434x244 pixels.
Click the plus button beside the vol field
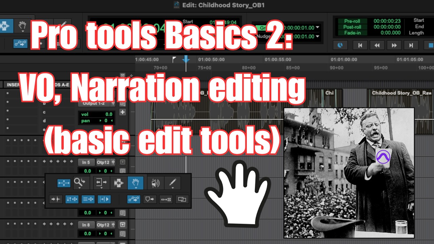[122, 112]
